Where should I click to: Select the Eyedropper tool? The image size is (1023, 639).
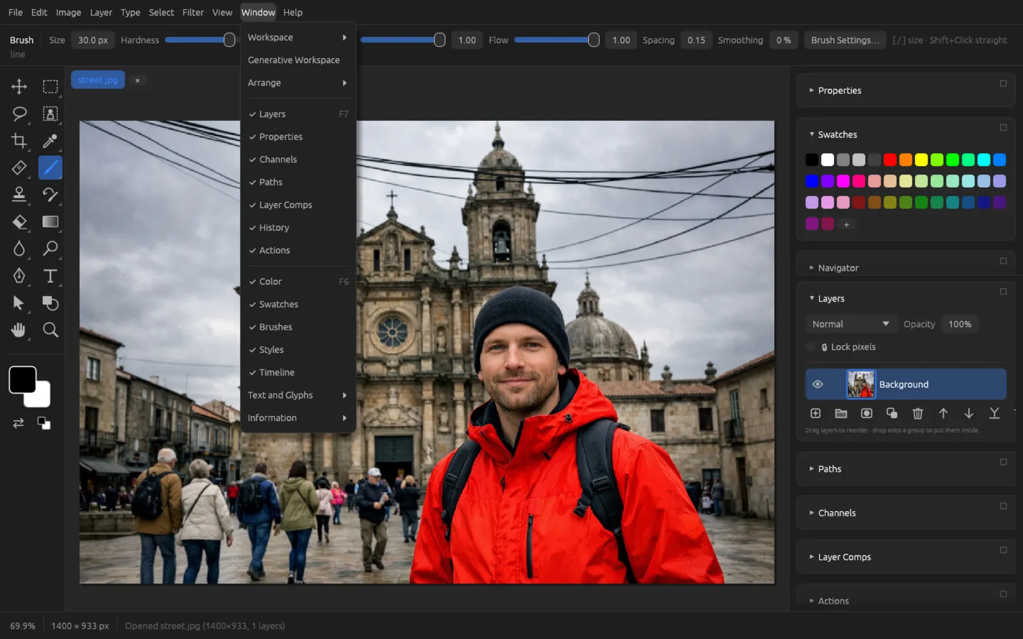click(50, 141)
